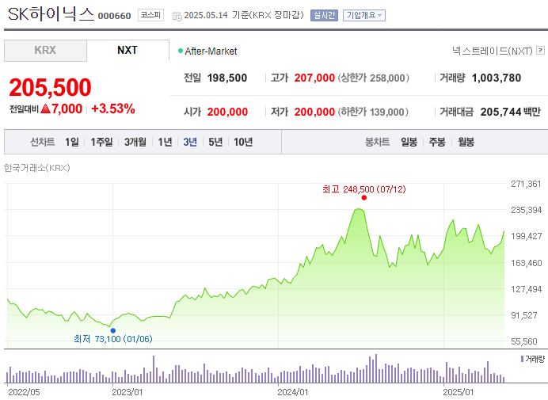548x400 pixels.
Task: Click the 최고 248,500 (07/12) chart label
Action: [x=363, y=189]
